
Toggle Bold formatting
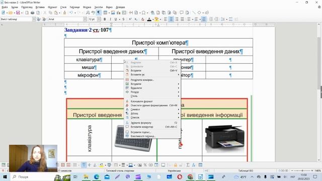pos(105,19)
